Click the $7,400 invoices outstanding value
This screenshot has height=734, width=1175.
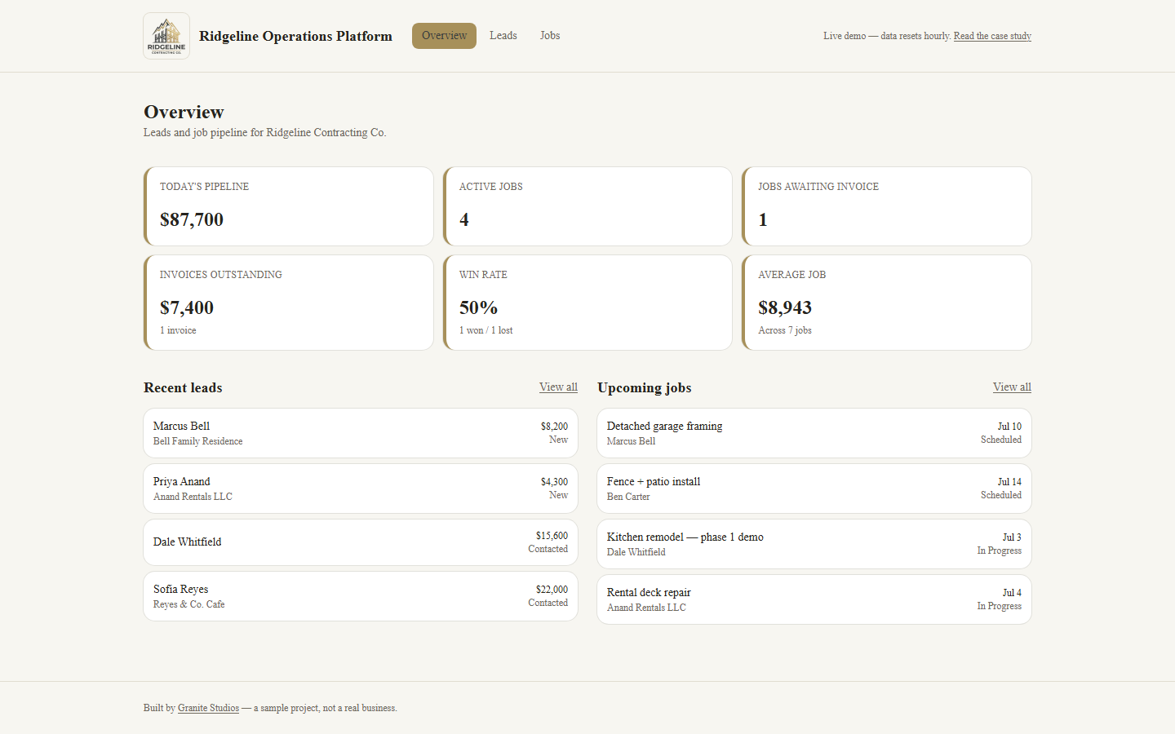(187, 307)
